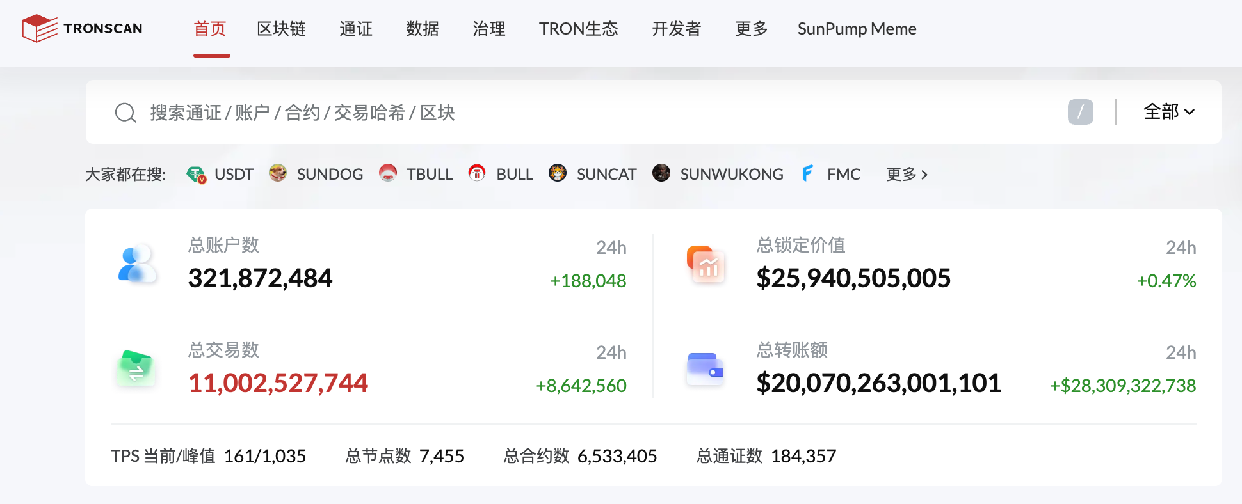This screenshot has height=504, width=1242.
Task: Expand 更多 trending searches
Action: [907, 174]
